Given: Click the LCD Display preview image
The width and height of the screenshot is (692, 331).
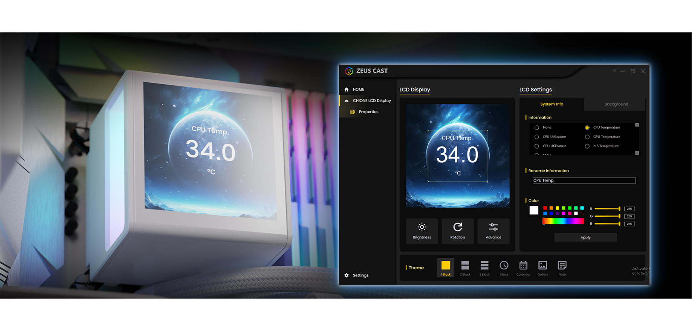Looking at the screenshot, I should pos(458,156).
